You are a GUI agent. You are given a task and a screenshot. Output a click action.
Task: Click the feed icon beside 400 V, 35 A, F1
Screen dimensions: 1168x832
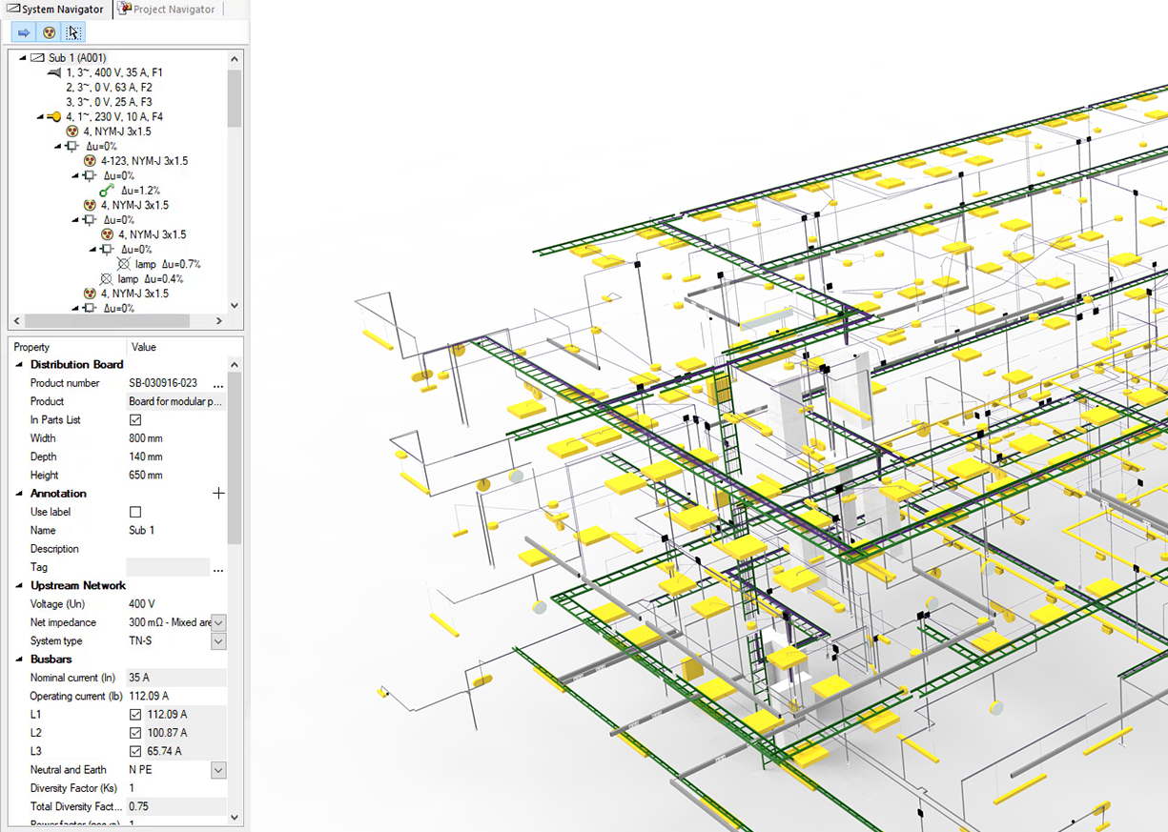pos(53,72)
